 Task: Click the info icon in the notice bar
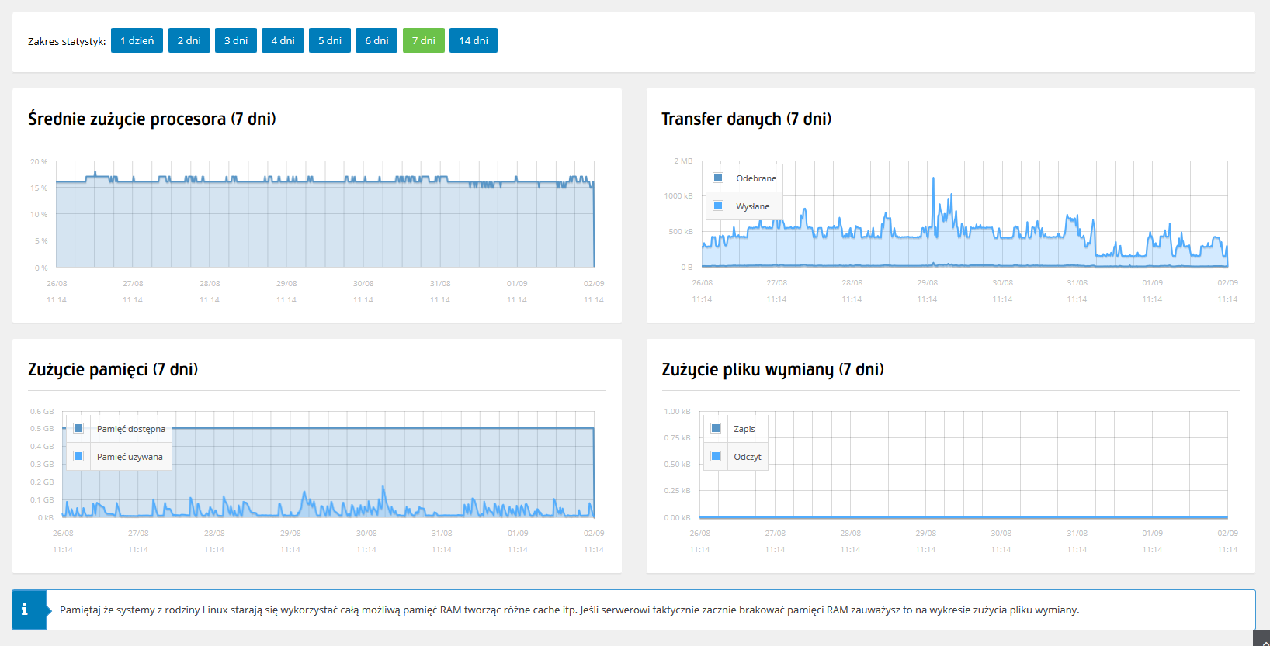pos(25,610)
